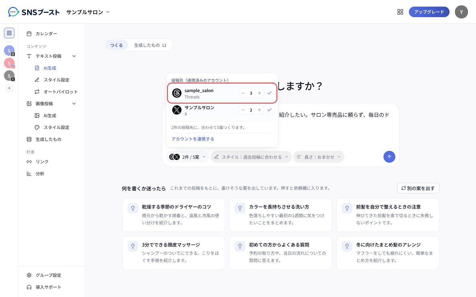Click lightbulb icon on カラーを長持ちさせる洗い方
Screen dimensions: 476x297
[240, 208]
